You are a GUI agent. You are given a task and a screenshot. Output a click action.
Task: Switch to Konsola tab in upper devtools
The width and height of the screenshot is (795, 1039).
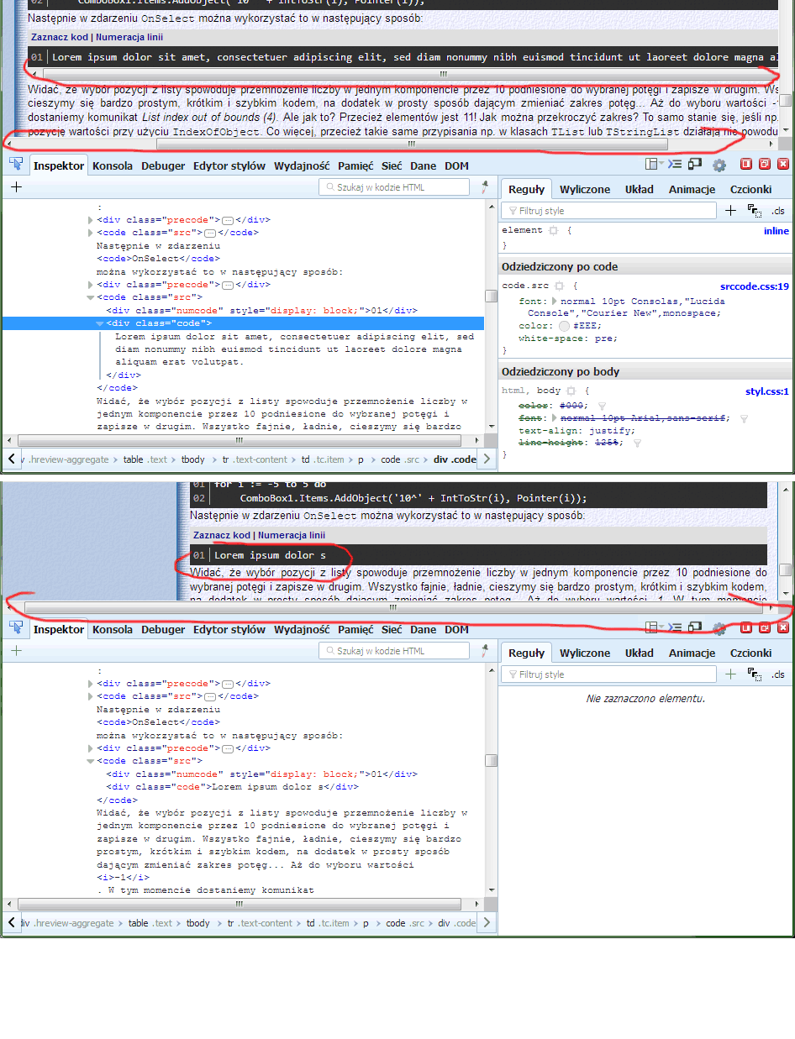tap(113, 166)
